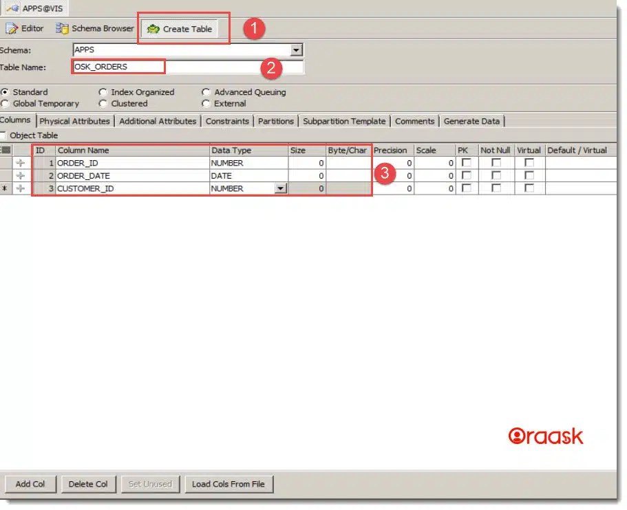Click the insert icon beside ORDER_DATE row
Screen dimensions: 627x510
22,175
